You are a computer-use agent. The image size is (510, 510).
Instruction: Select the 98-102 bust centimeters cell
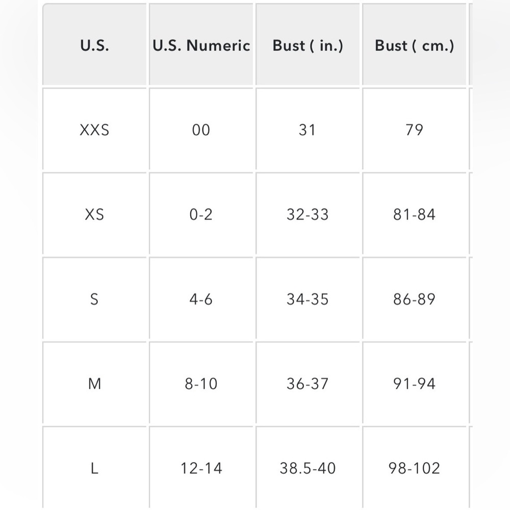pos(414,467)
